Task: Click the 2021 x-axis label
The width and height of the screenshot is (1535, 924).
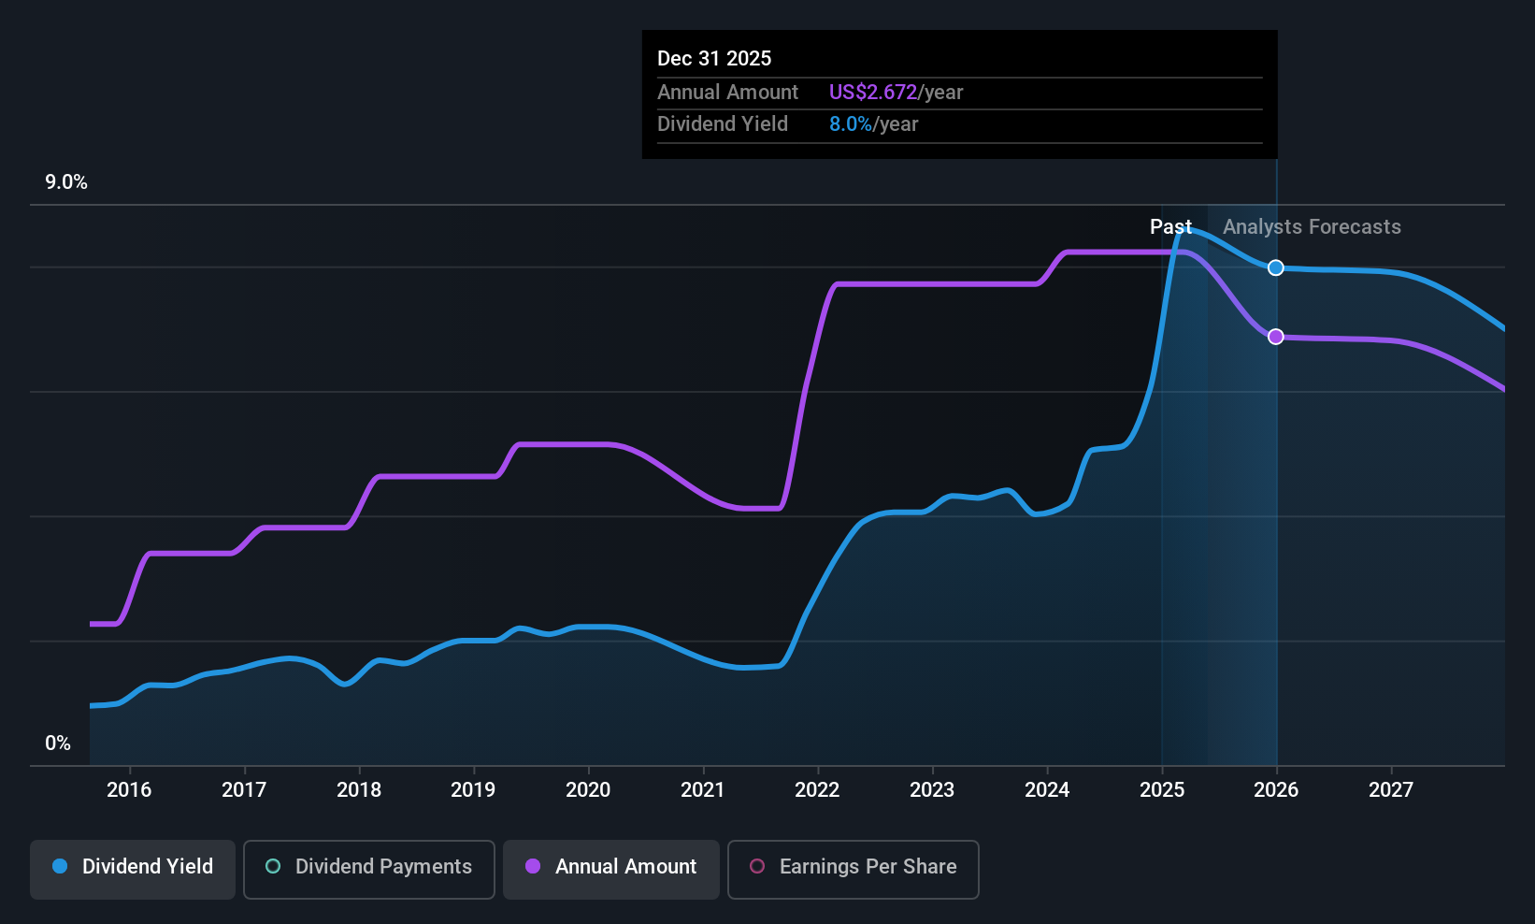Action: 703,790
